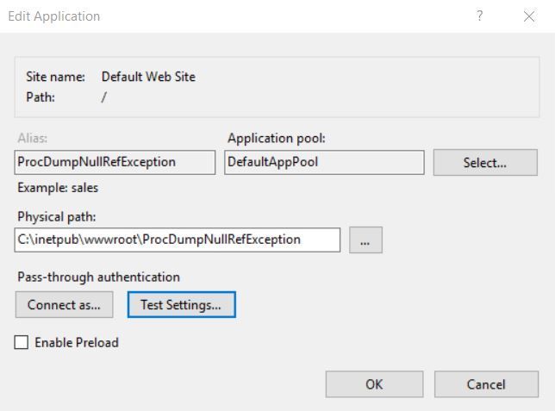The height and width of the screenshot is (411, 555).
Task: Click the Example: sales hint text
Action: click(58, 188)
